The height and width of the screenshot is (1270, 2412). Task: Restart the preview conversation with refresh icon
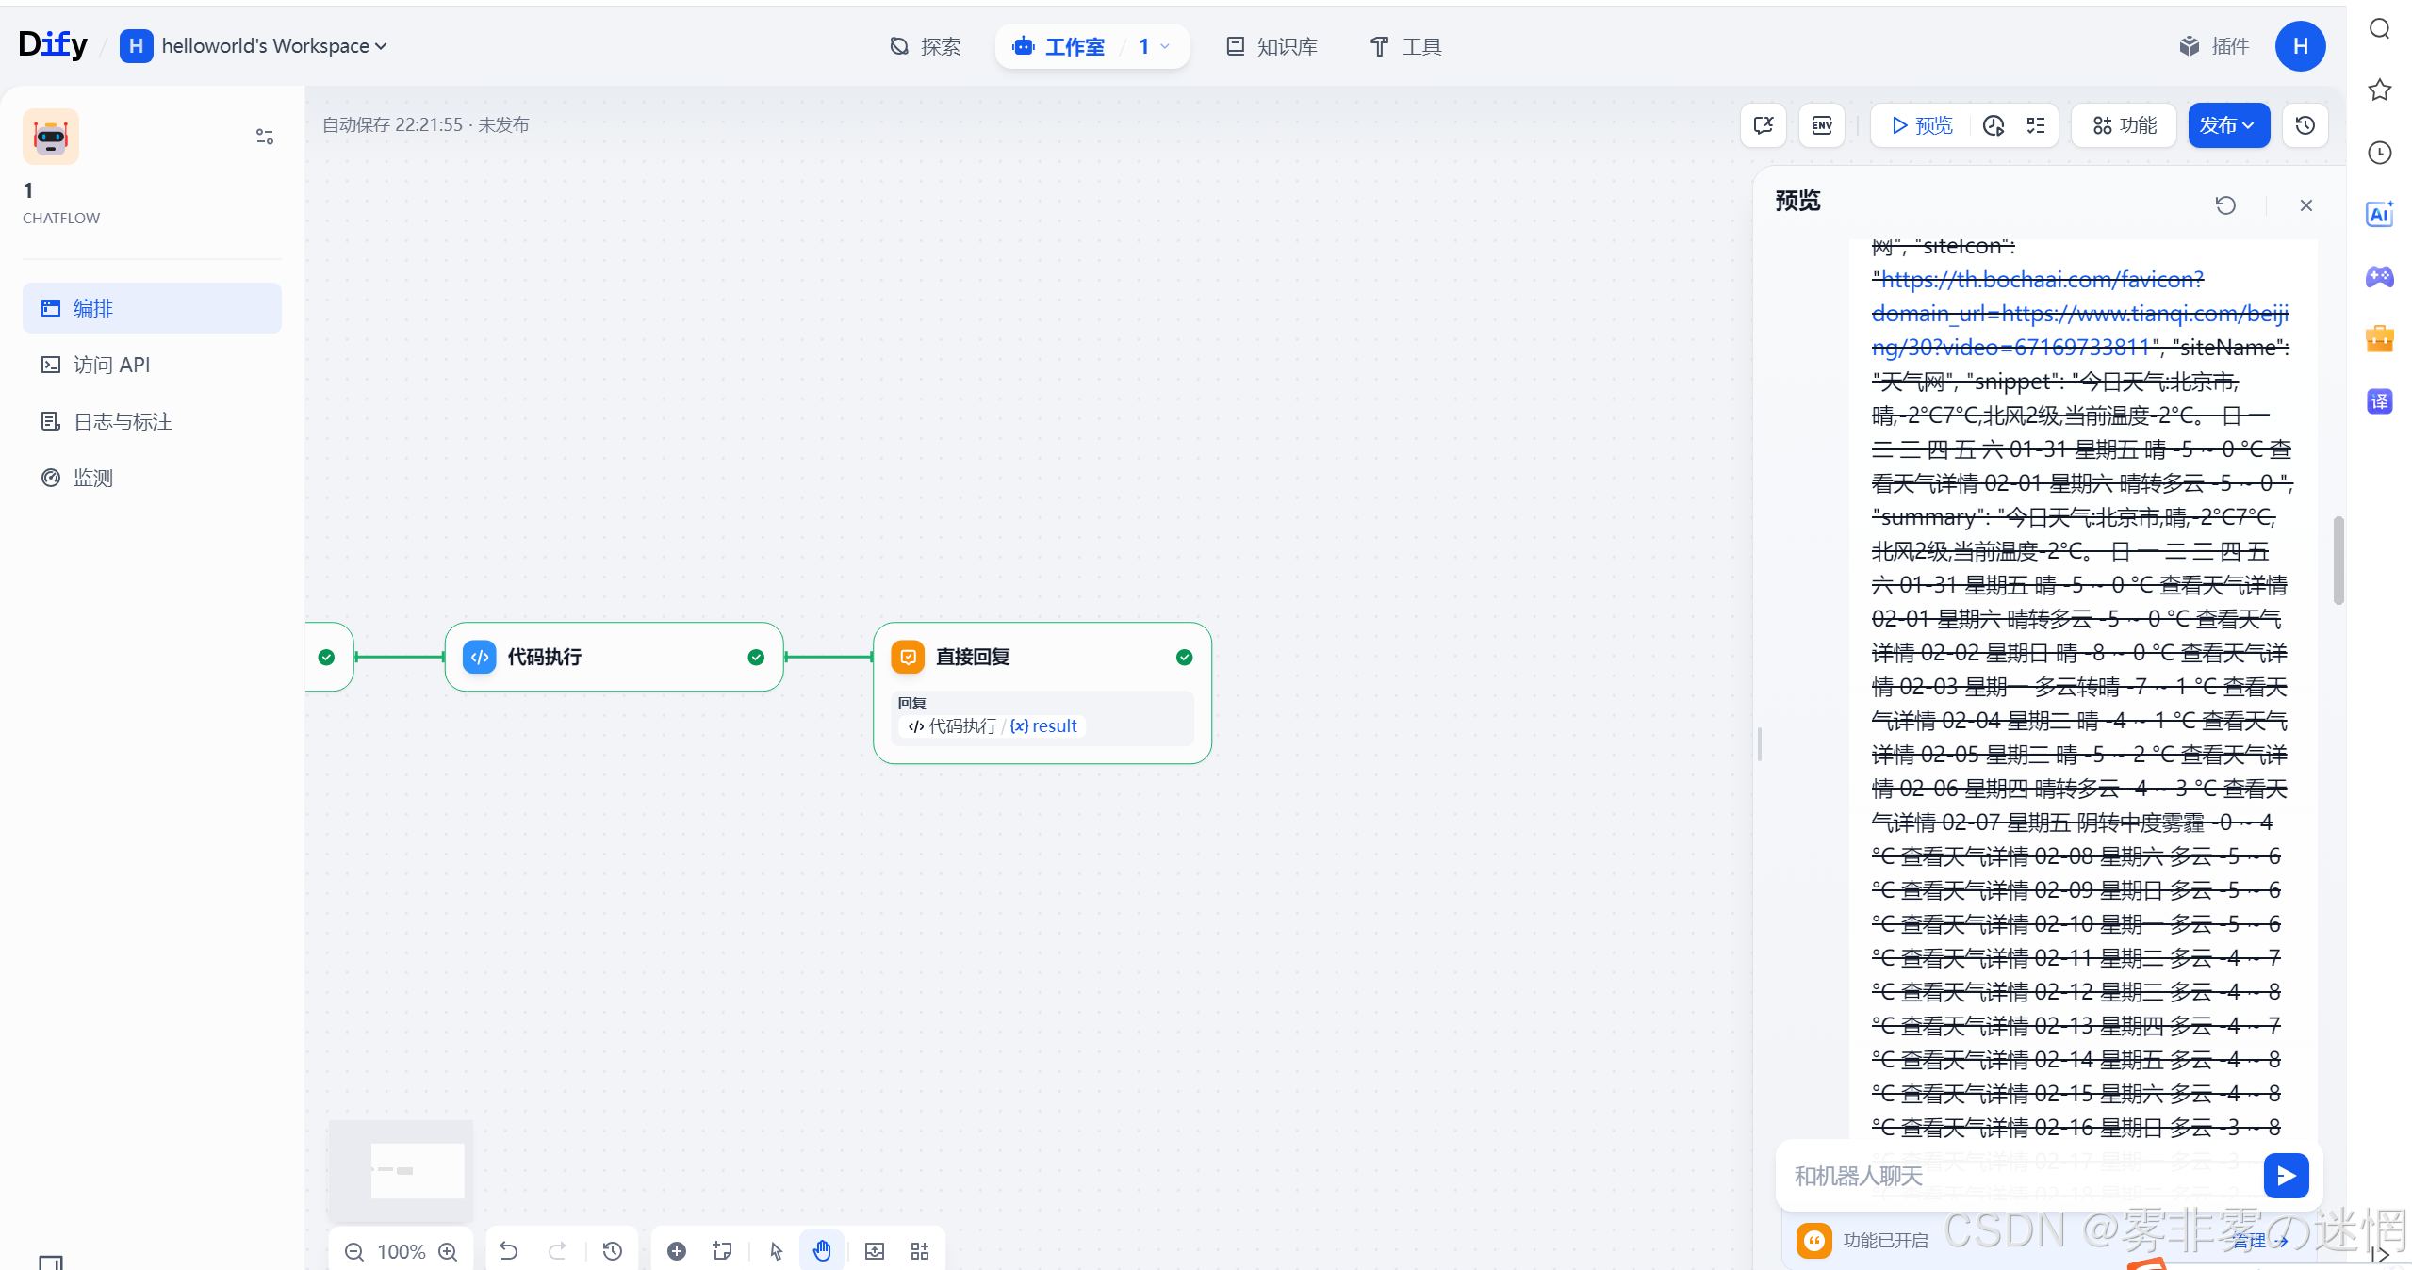click(x=2224, y=205)
